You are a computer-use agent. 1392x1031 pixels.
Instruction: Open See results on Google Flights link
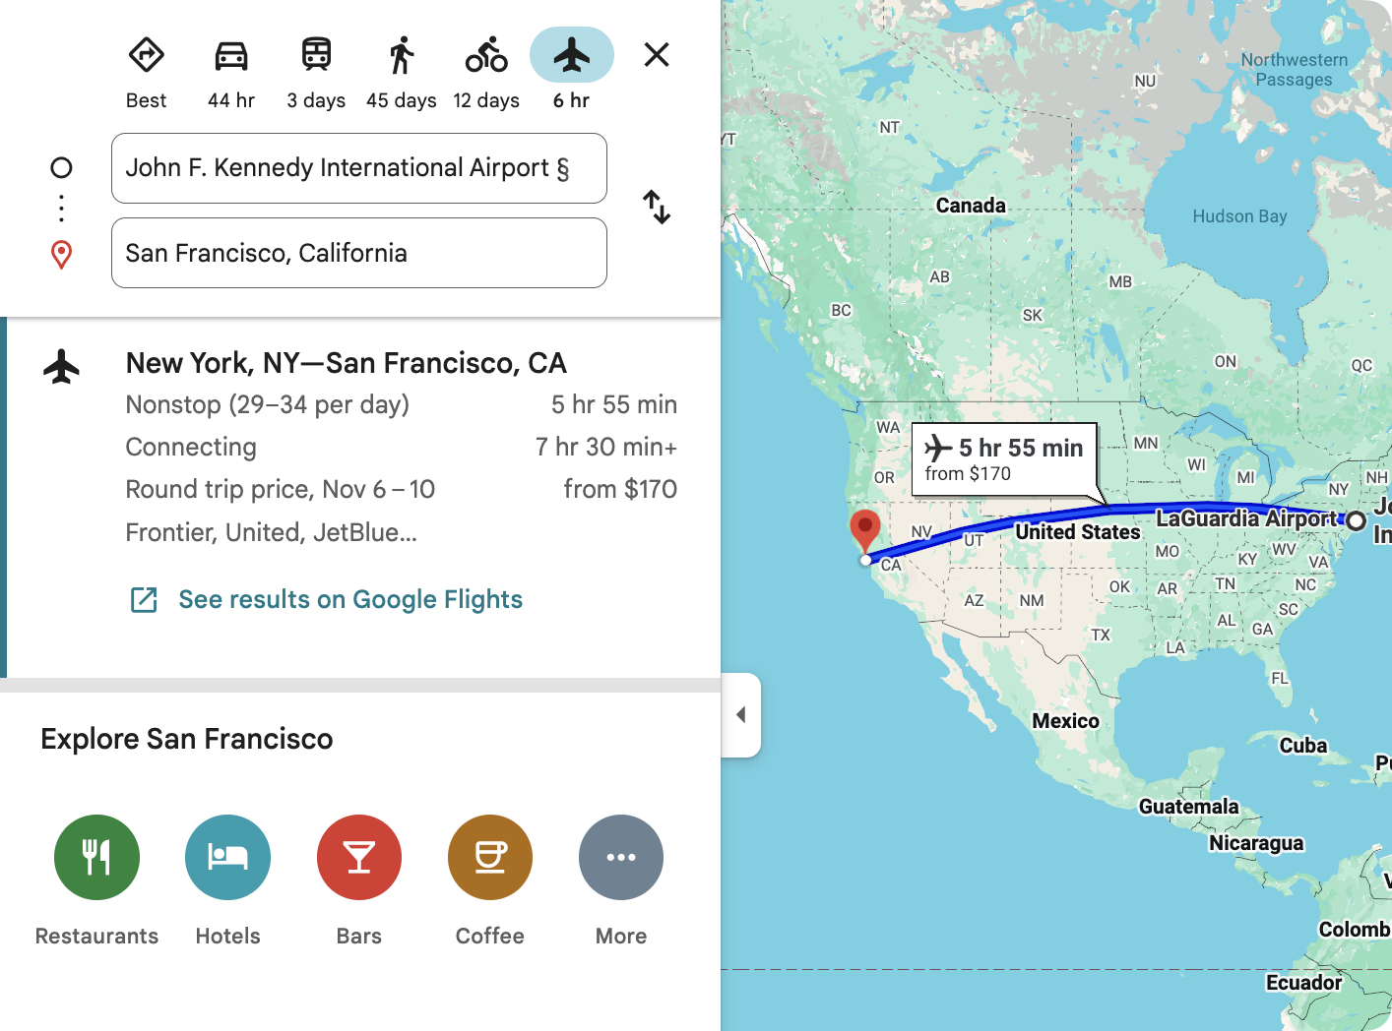(x=349, y=600)
